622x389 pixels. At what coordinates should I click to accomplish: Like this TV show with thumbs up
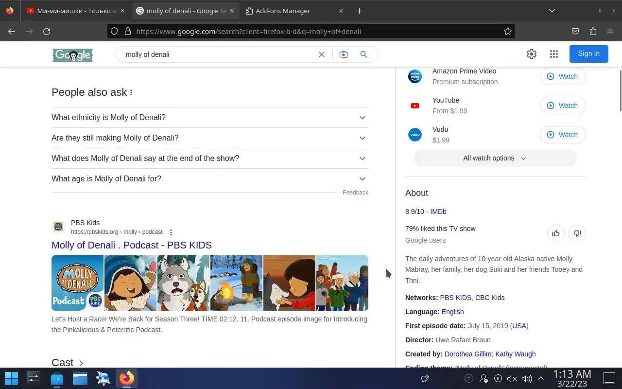[556, 233]
